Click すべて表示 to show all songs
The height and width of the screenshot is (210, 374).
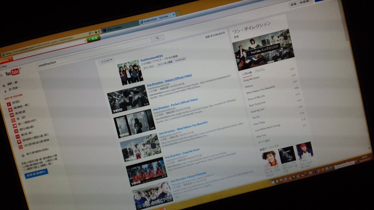click(x=264, y=142)
